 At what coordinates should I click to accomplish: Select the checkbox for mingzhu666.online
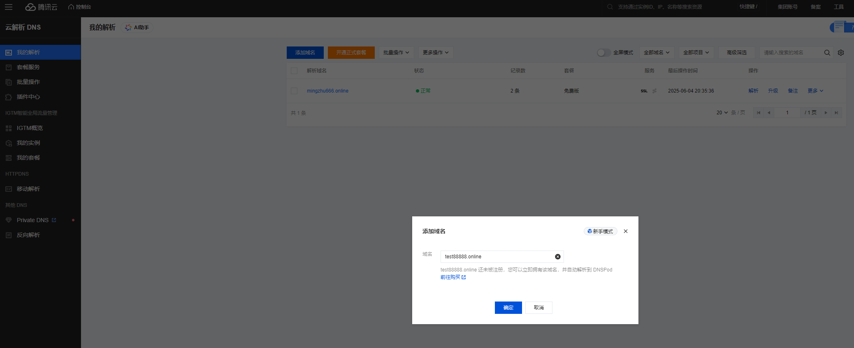[294, 91]
